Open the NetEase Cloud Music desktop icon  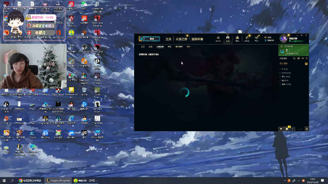click(x=71, y=5)
